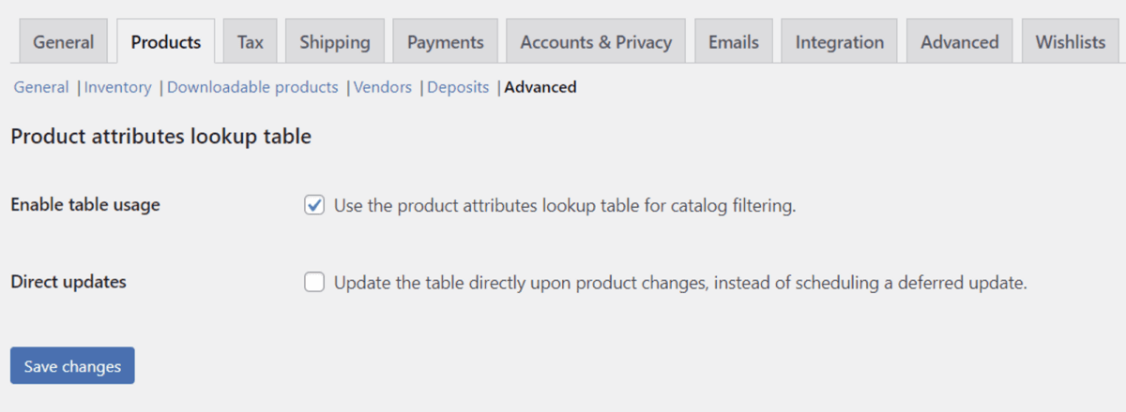The width and height of the screenshot is (1126, 412).
Task: Switch to the Tax tab
Action: [251, 42]
